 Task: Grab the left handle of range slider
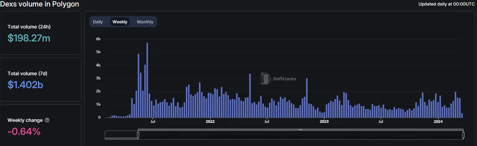(138, 135)
